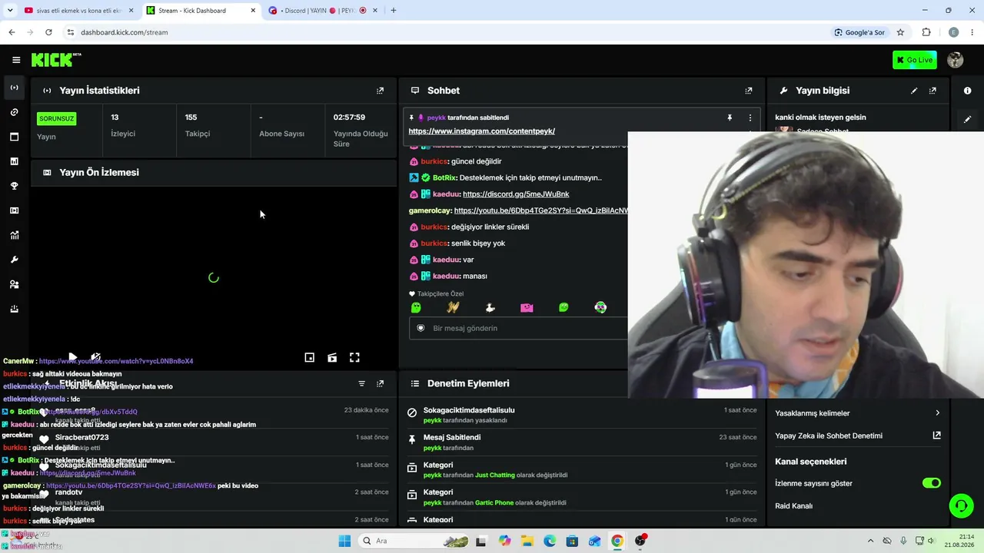
Task: Open gamerolcay's youtu.be link in chat
Action: click(541, 210)
